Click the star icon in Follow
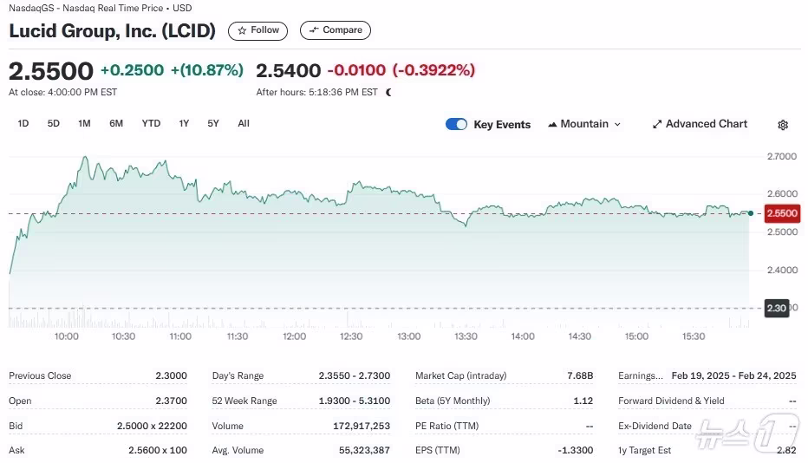 (x=242, y=30)
